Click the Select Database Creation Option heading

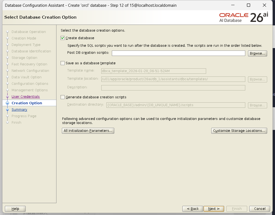tap(40, 17)
